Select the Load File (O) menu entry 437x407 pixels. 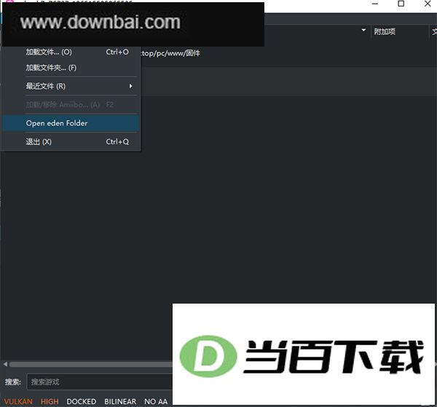pyautogui.click(x=71, y=52)
